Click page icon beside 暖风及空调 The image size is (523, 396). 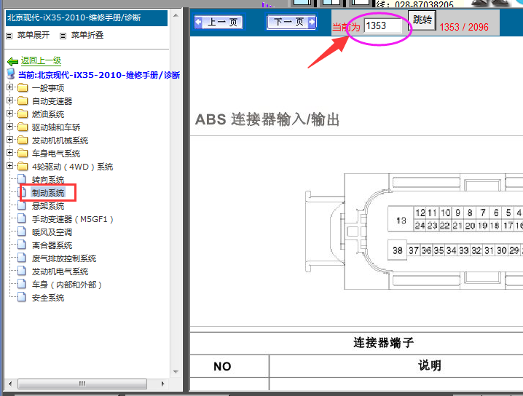(x=22, y=231)
